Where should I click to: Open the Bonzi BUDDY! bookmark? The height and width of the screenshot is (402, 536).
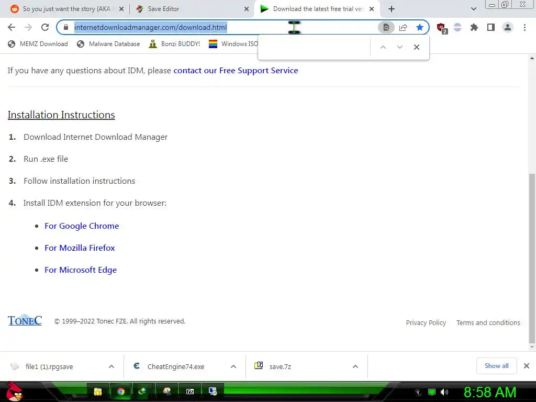click(174, 44)
